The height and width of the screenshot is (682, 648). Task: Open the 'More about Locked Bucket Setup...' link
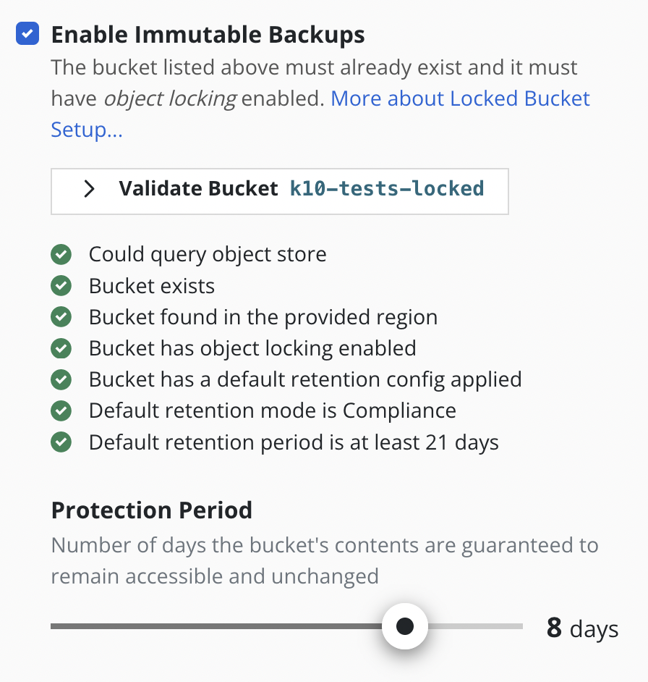click(x=460, y=98)
